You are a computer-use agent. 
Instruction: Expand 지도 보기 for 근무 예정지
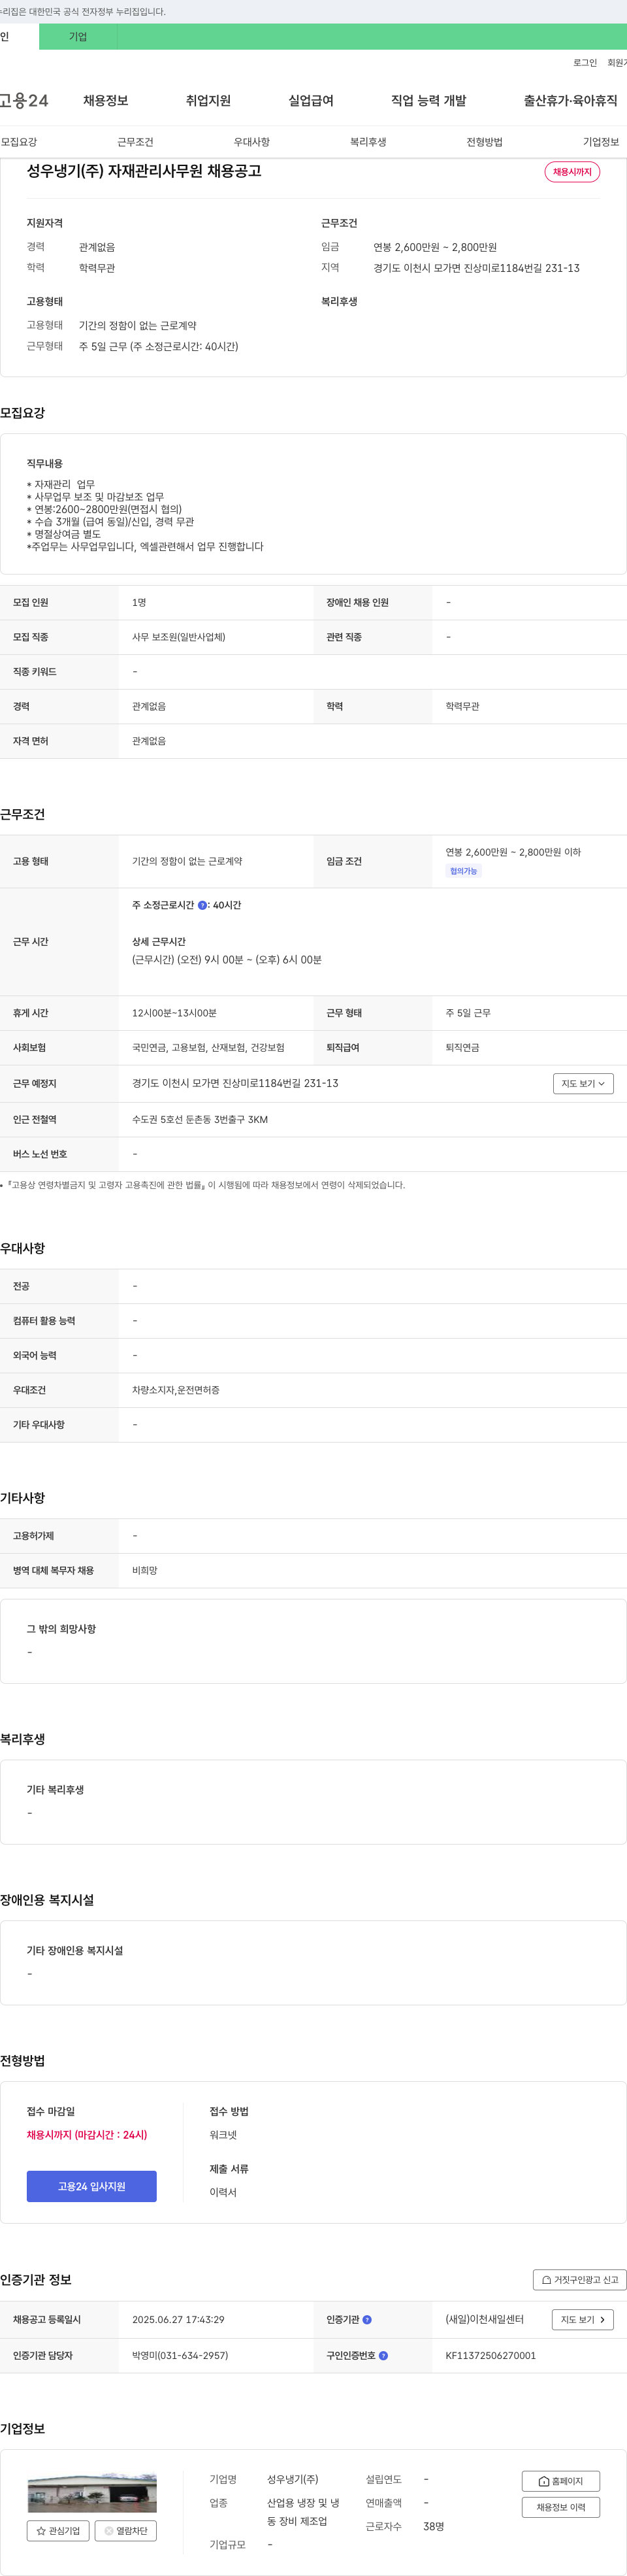[583, 1083]
